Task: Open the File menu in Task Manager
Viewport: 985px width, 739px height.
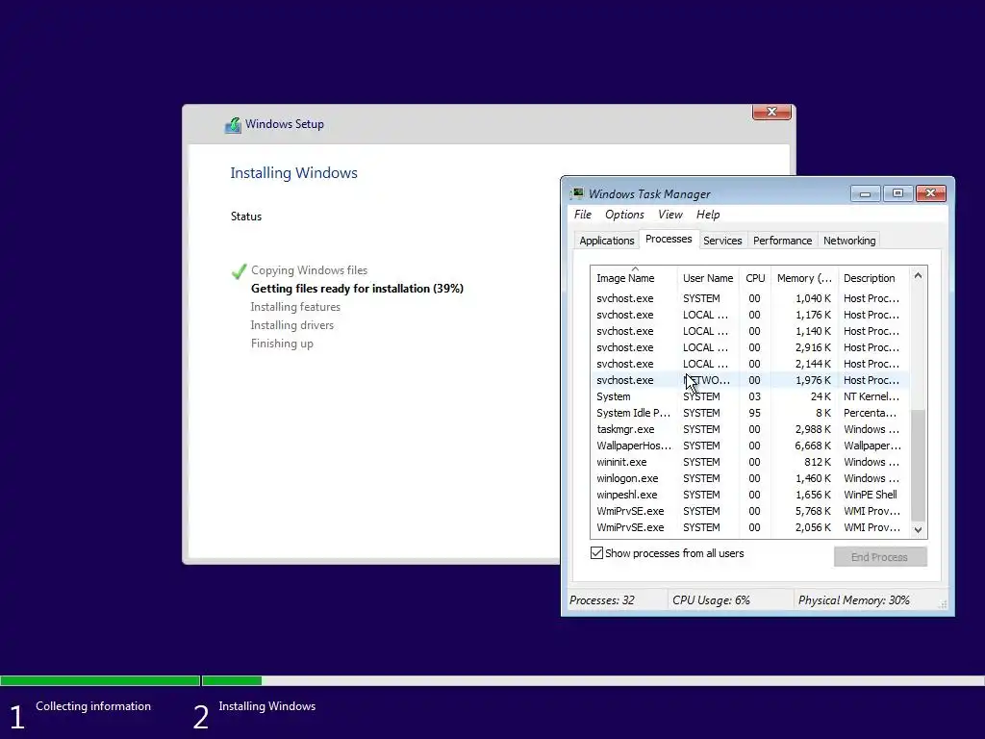Action: point(582,215)
